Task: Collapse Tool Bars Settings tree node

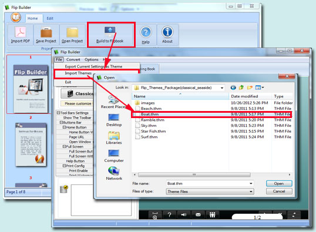Action: pos(58,113)
